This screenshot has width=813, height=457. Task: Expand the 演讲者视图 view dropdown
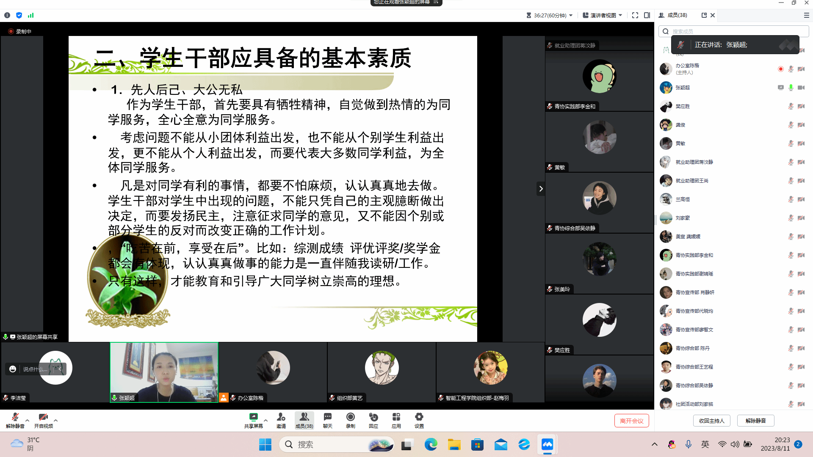click(x=603, y=15)
